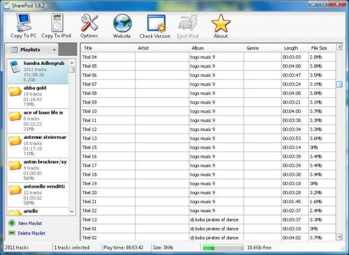Select the antonello venditti playlist name
Image resolution: width=349 pixels, height=255 pixels.
44,186
